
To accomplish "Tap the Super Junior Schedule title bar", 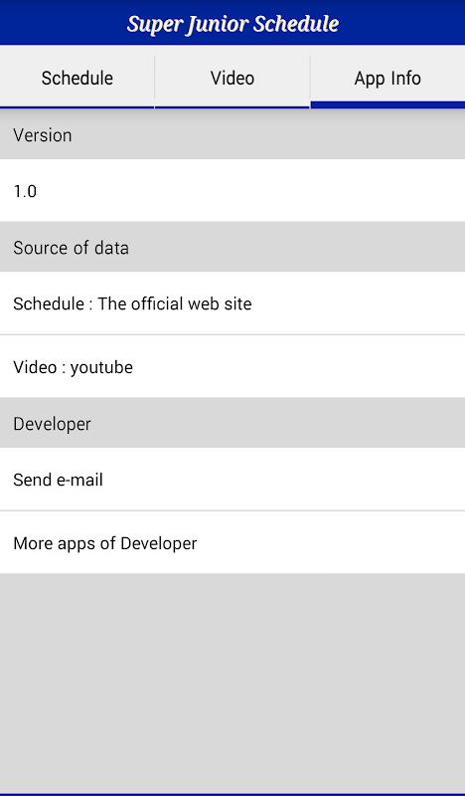I will (232, 23).
